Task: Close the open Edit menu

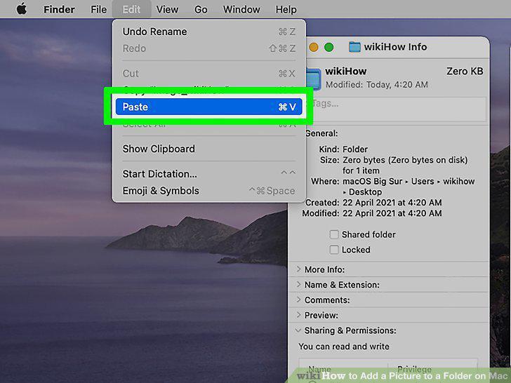Action: click(x=131, y=9)
